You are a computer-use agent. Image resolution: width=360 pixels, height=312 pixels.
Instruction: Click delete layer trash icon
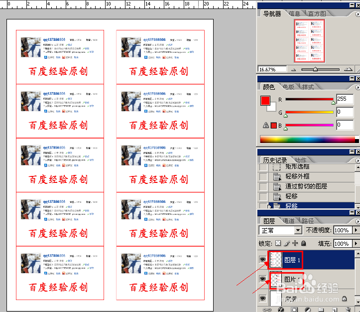pos(348,310)
